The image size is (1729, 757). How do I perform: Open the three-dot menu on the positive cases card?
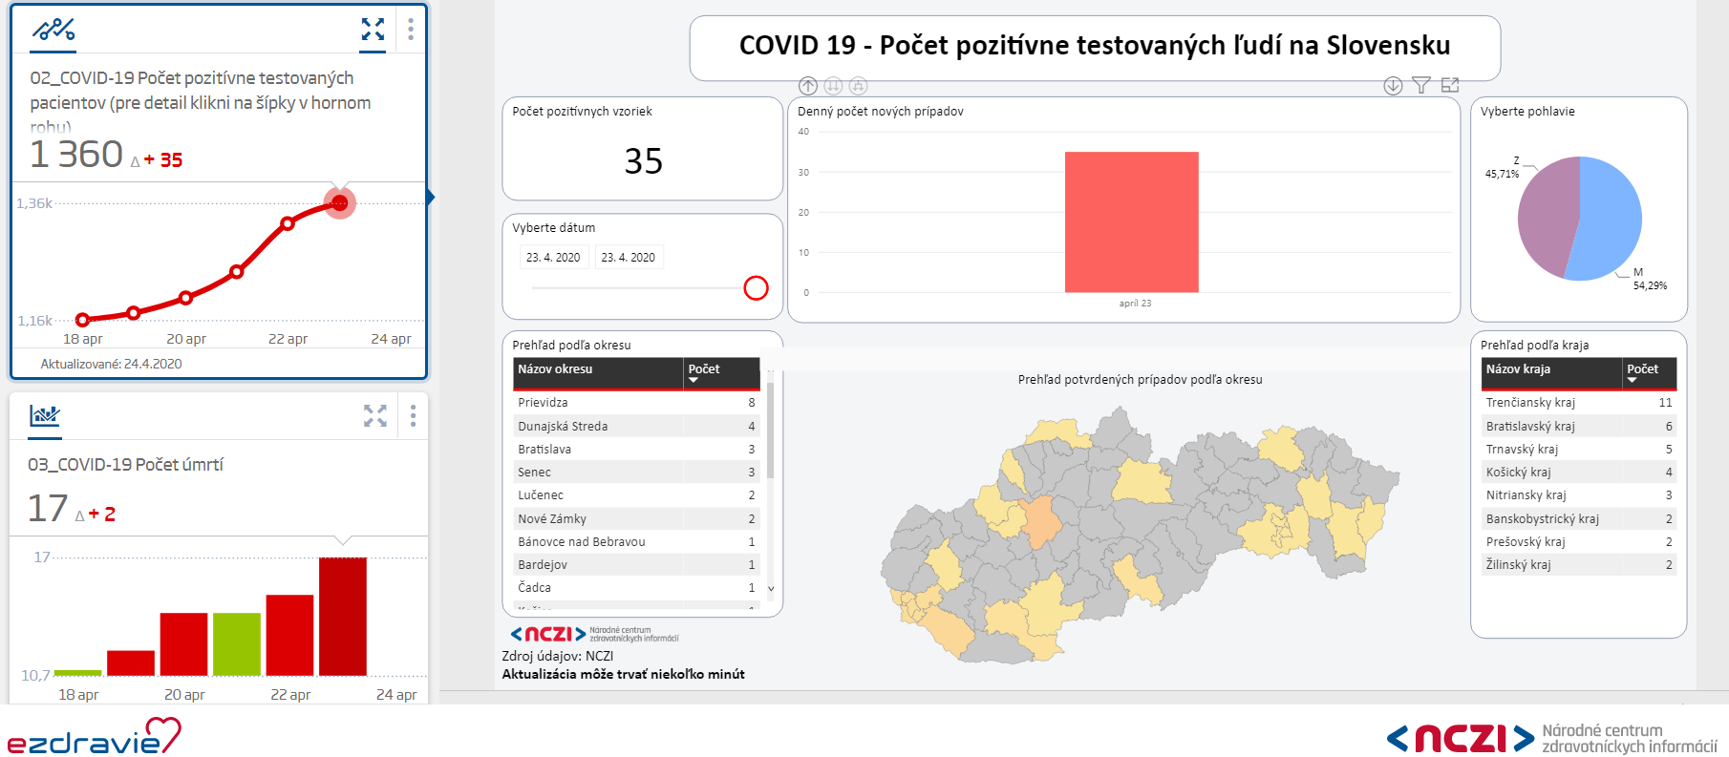tap(411, 30)
